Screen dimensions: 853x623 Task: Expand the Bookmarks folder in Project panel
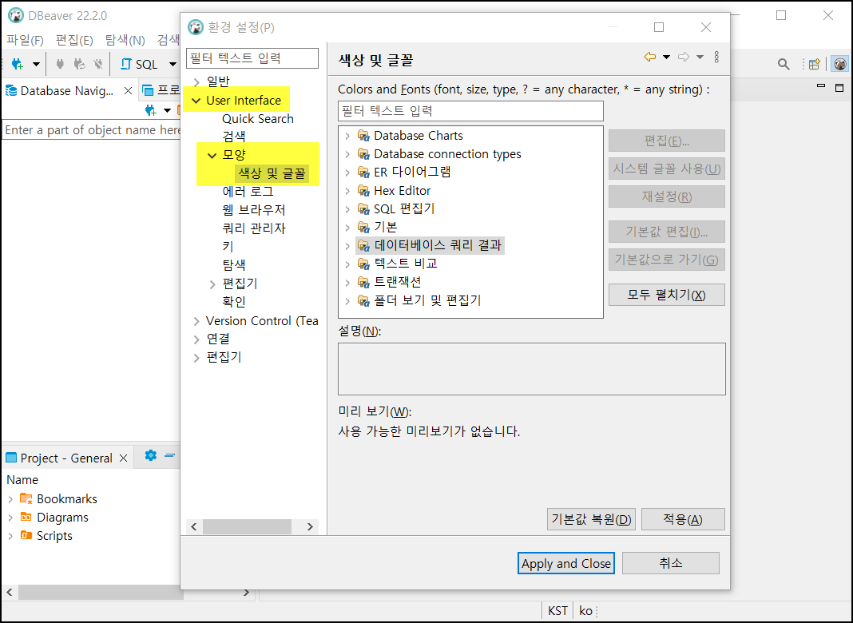(10, 499)
